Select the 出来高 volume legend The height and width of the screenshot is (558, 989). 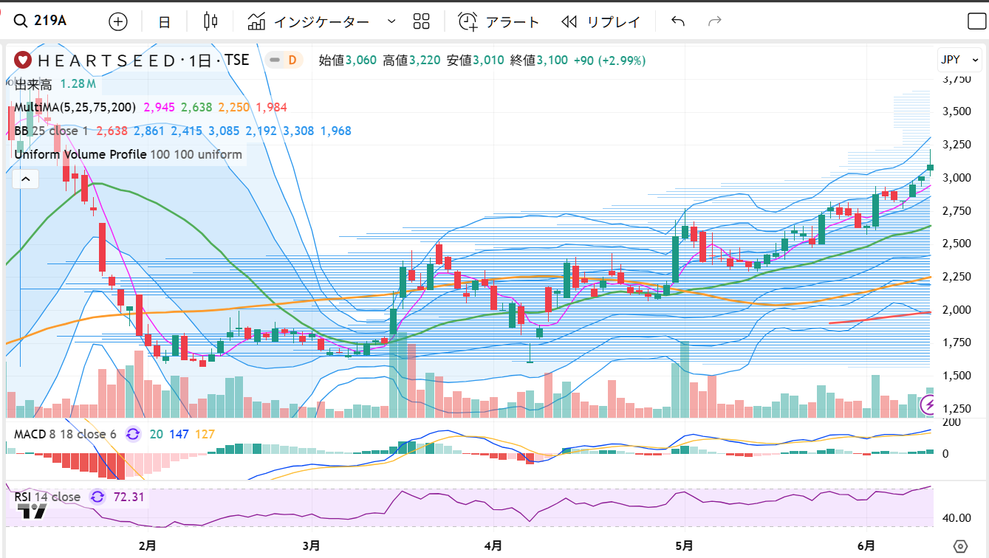click(x=32, y=84)
